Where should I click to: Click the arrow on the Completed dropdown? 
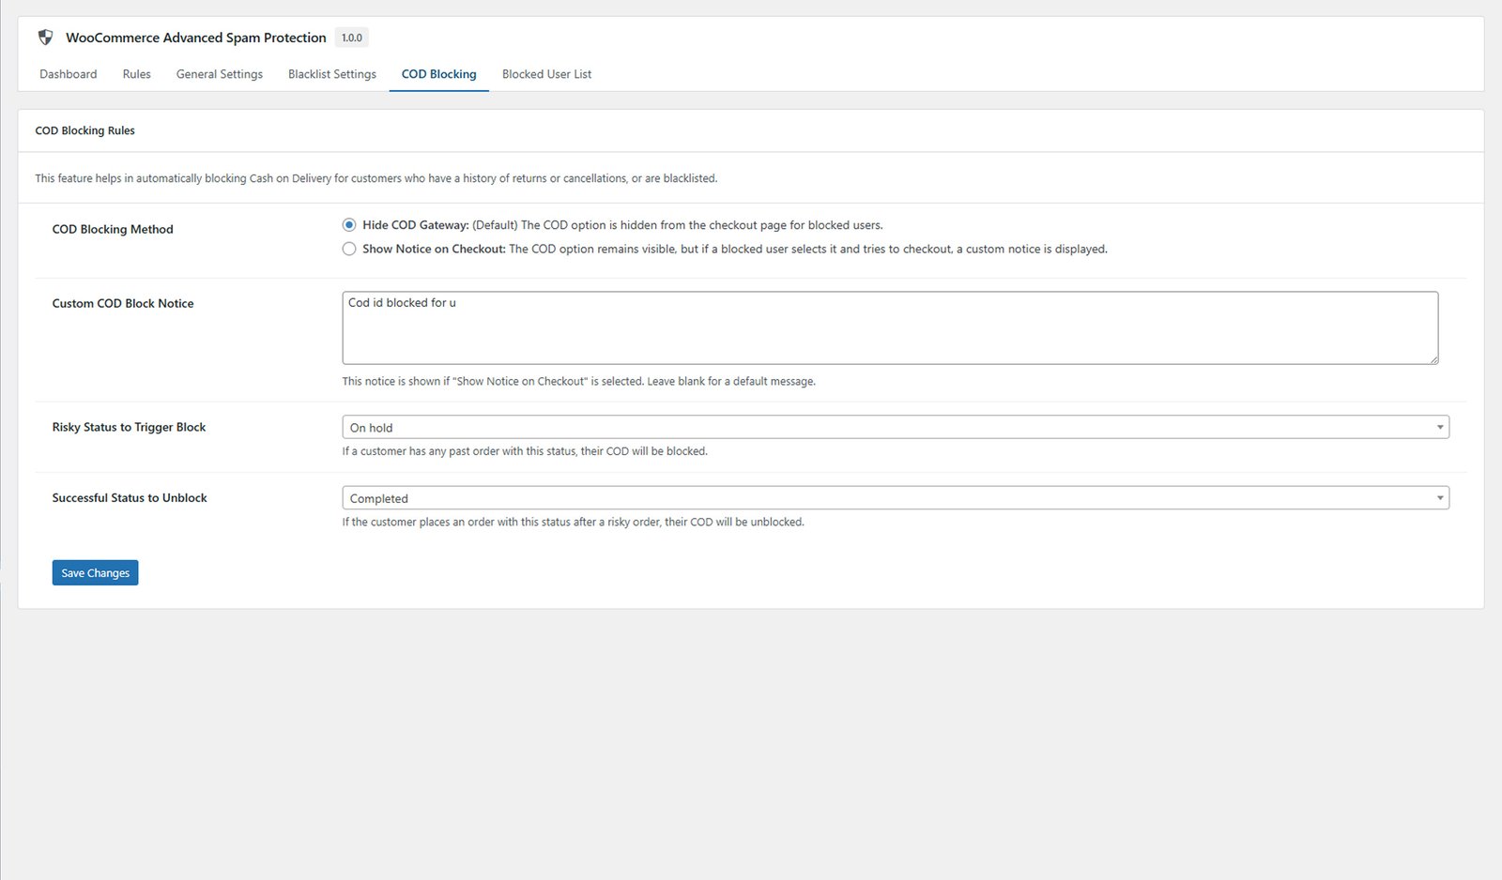coord(1439,498)
